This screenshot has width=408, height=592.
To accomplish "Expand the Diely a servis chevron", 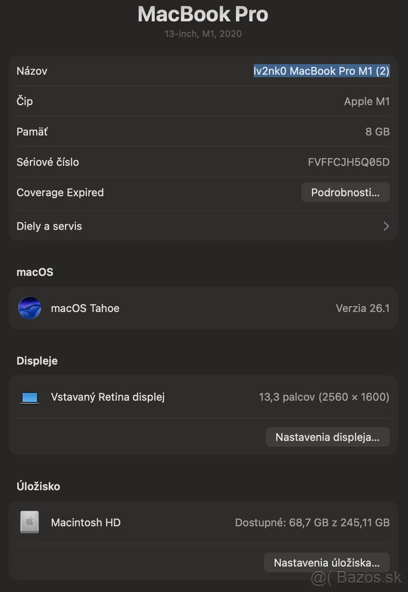I will point(386,226).
